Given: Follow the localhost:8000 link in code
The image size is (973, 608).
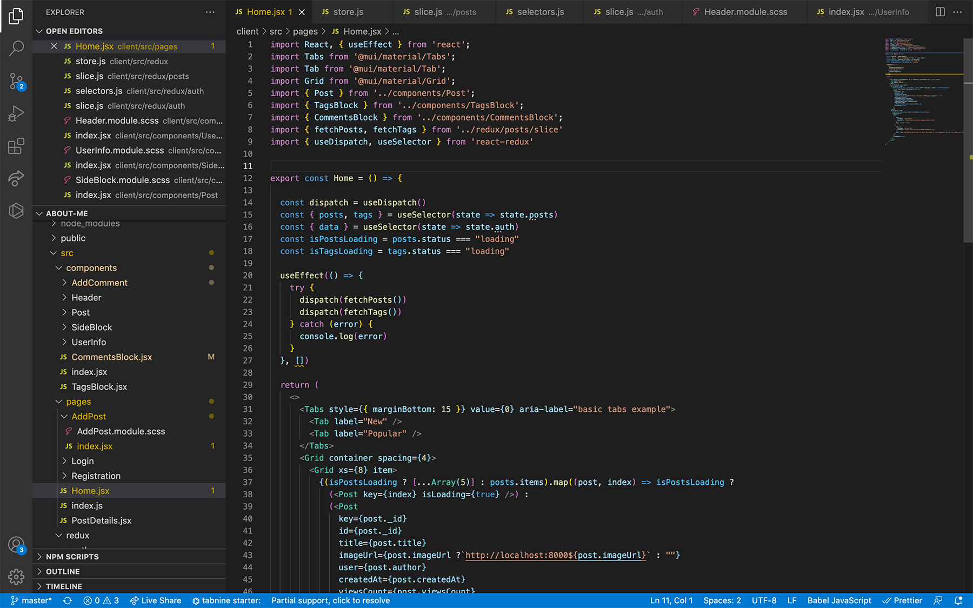Looking at the screenshot, I should click(556, 555).
